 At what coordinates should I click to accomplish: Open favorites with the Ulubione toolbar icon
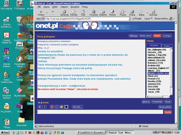103,13
